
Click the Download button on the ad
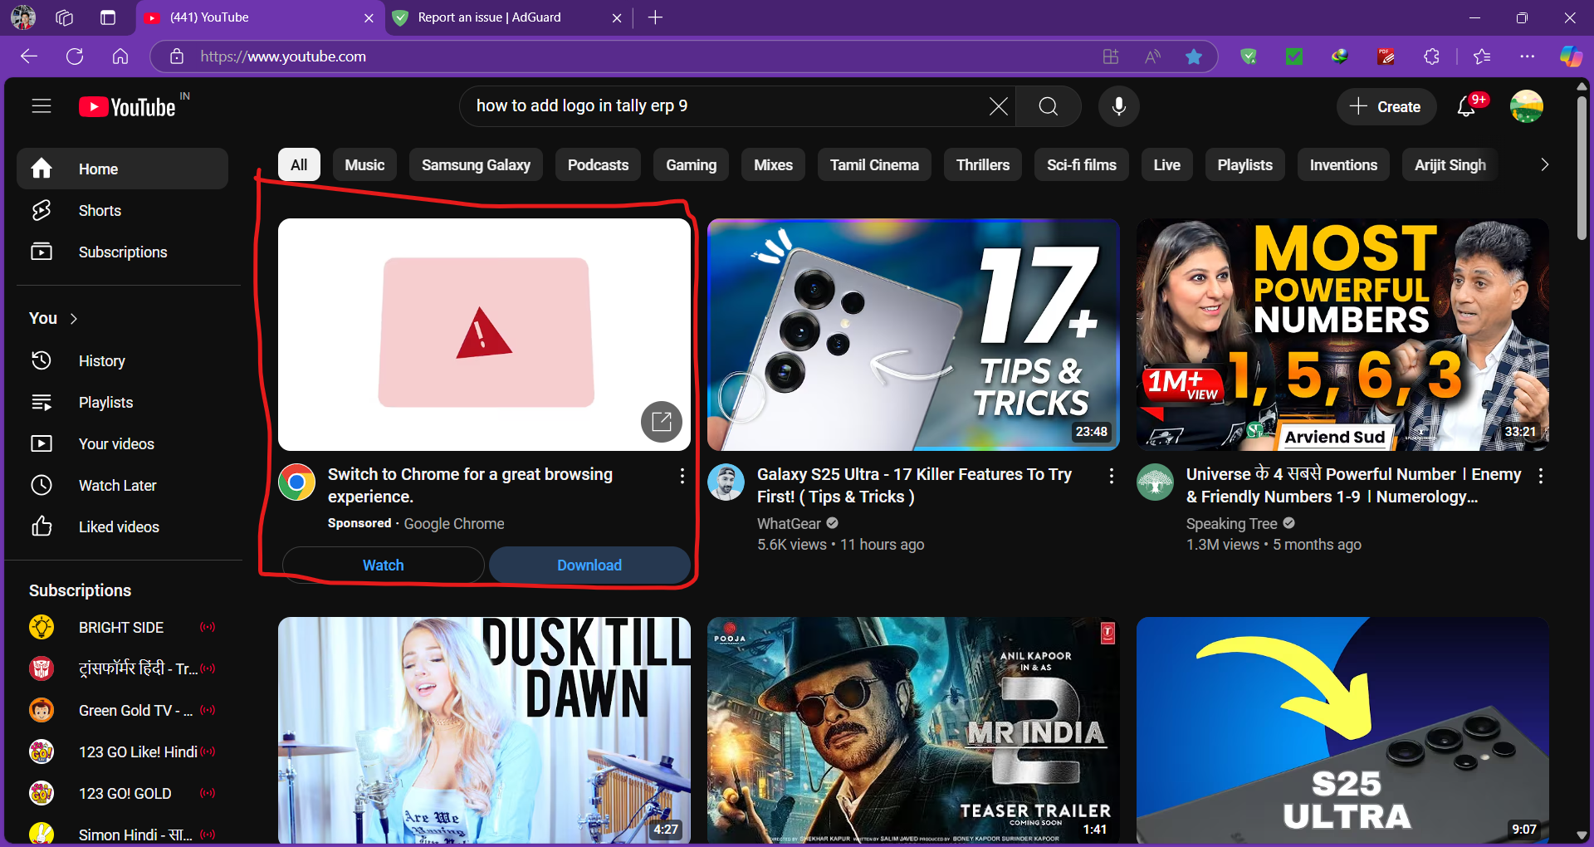point(589,565)
